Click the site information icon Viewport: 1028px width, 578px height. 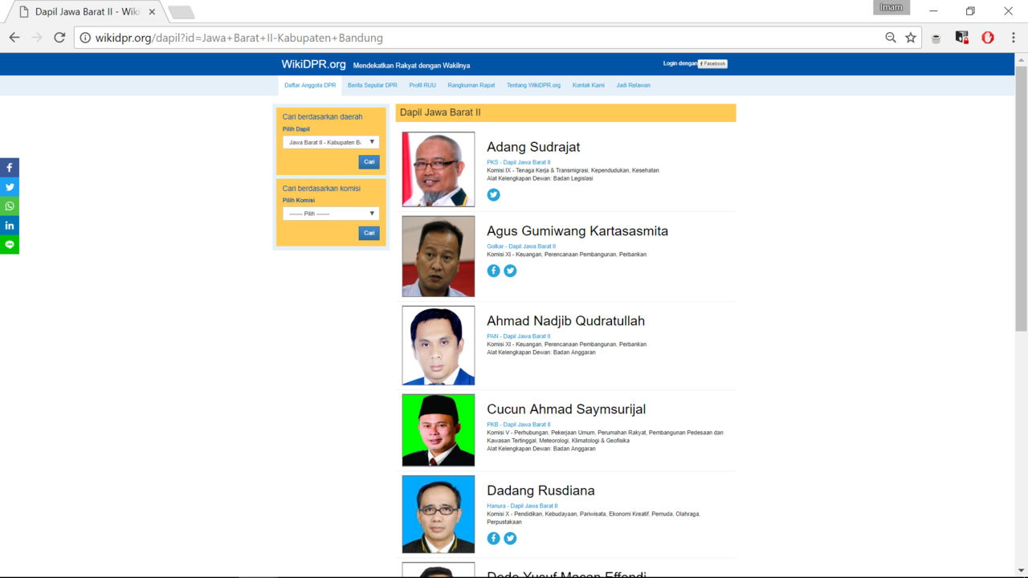pyautogui.click(x=85, y=38)
